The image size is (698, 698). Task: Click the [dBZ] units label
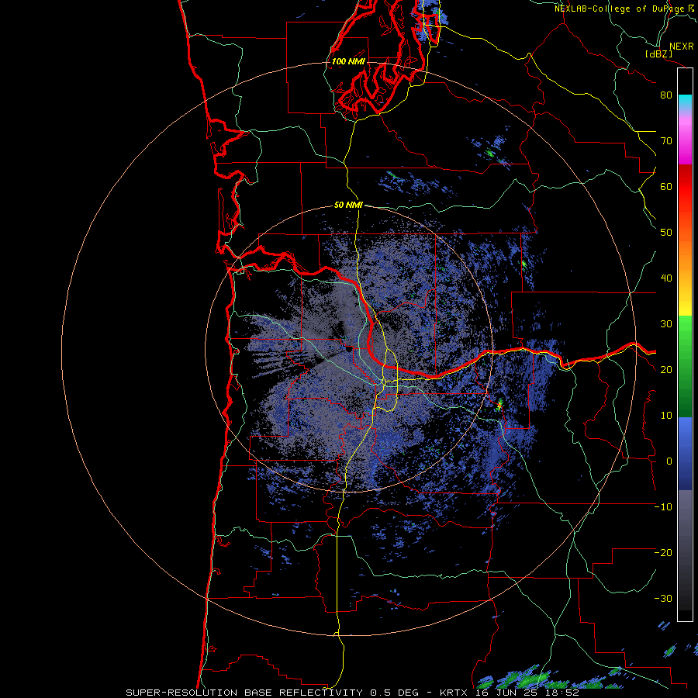pos(658,54)
